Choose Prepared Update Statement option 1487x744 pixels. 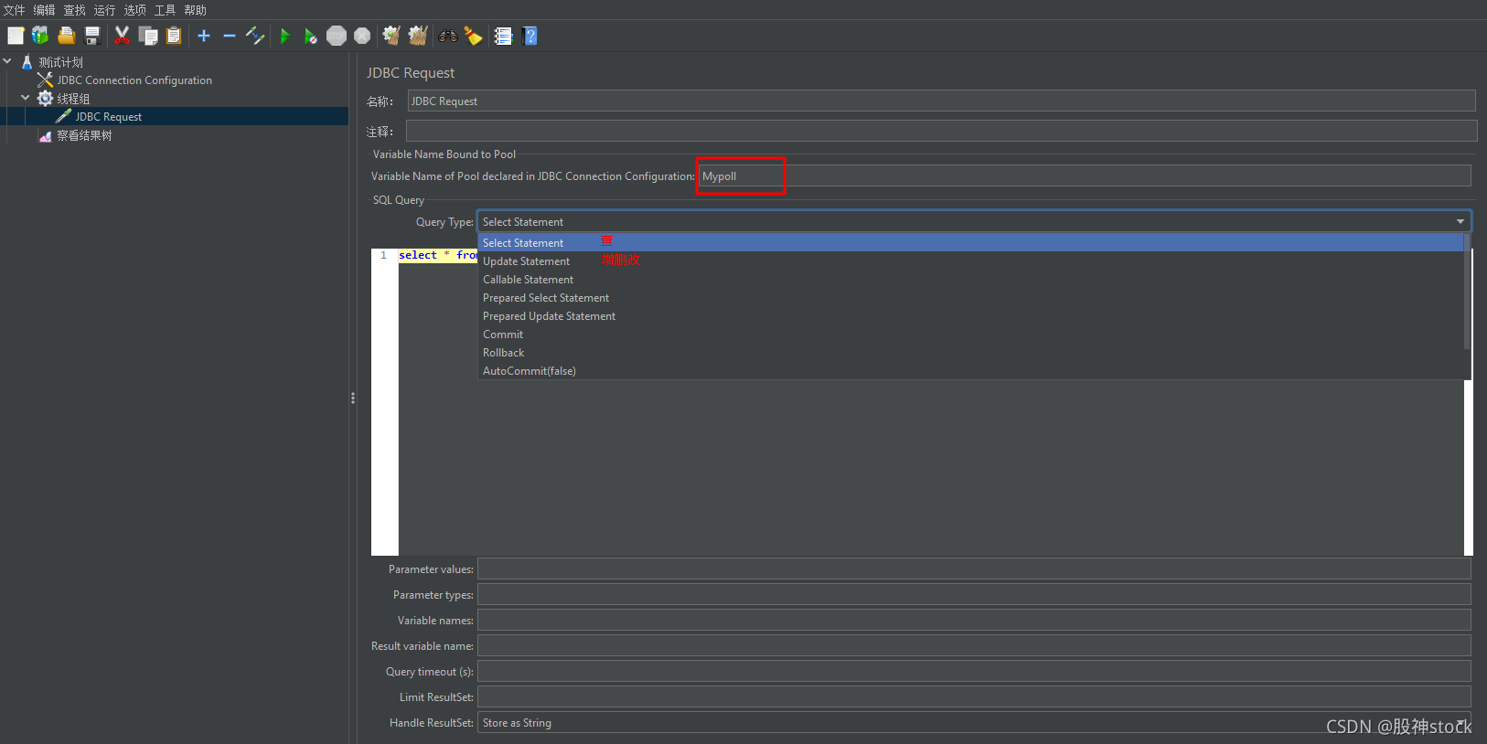click(970, 315)
